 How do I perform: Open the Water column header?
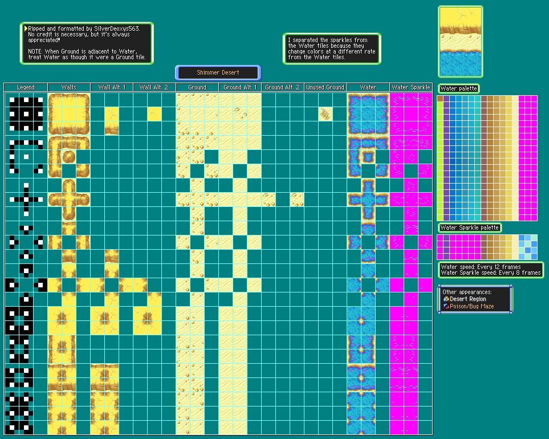pos(368,88)
